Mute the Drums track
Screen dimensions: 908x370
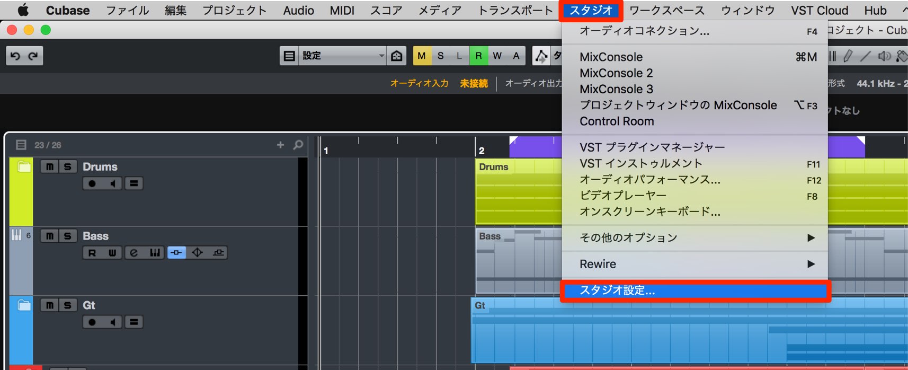tap(49, 167)
